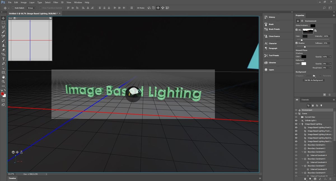336x181 pixels.
Task: Hide Infinite Light 1 with its eye toggle
Action: [296, 120]
